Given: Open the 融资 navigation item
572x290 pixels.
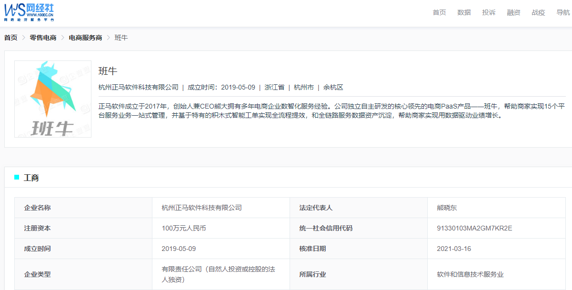Looking at the screenshot, I should coord(513,12).
